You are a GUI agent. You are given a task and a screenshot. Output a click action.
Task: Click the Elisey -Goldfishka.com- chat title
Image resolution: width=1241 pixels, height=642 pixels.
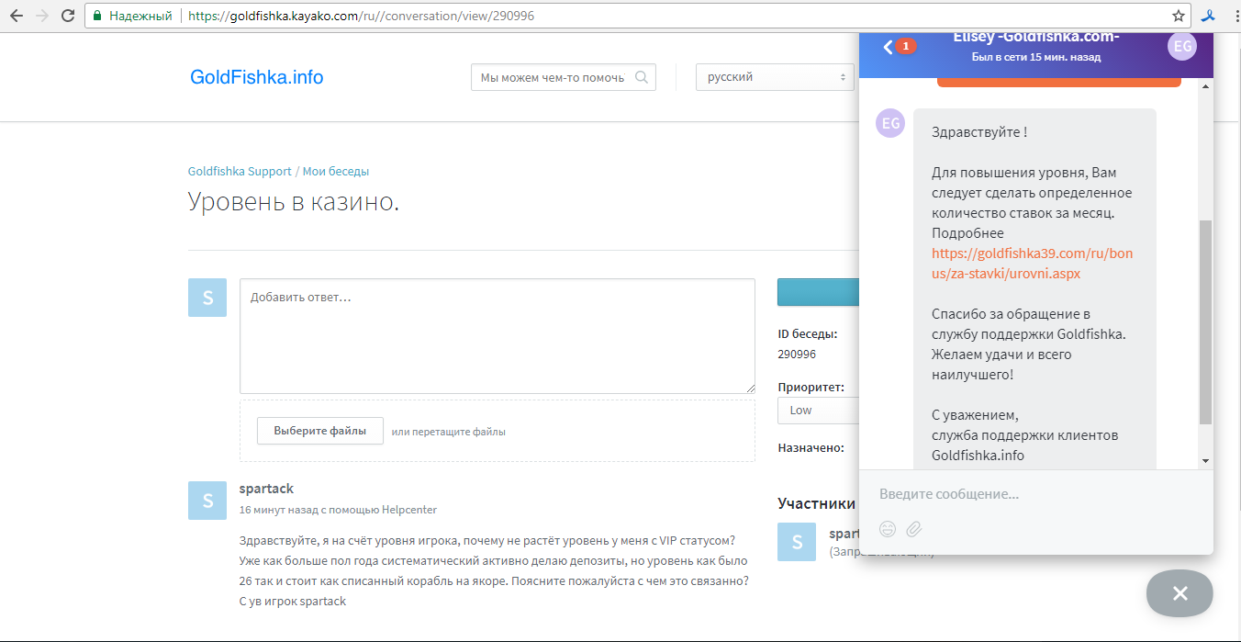(1036, 38)
